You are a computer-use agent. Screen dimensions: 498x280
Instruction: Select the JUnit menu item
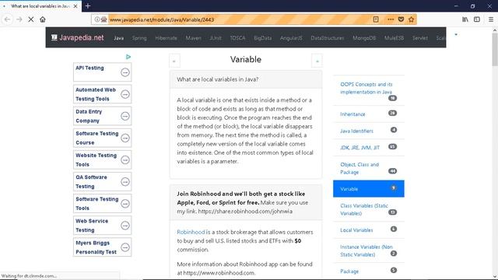coord(216,38)
